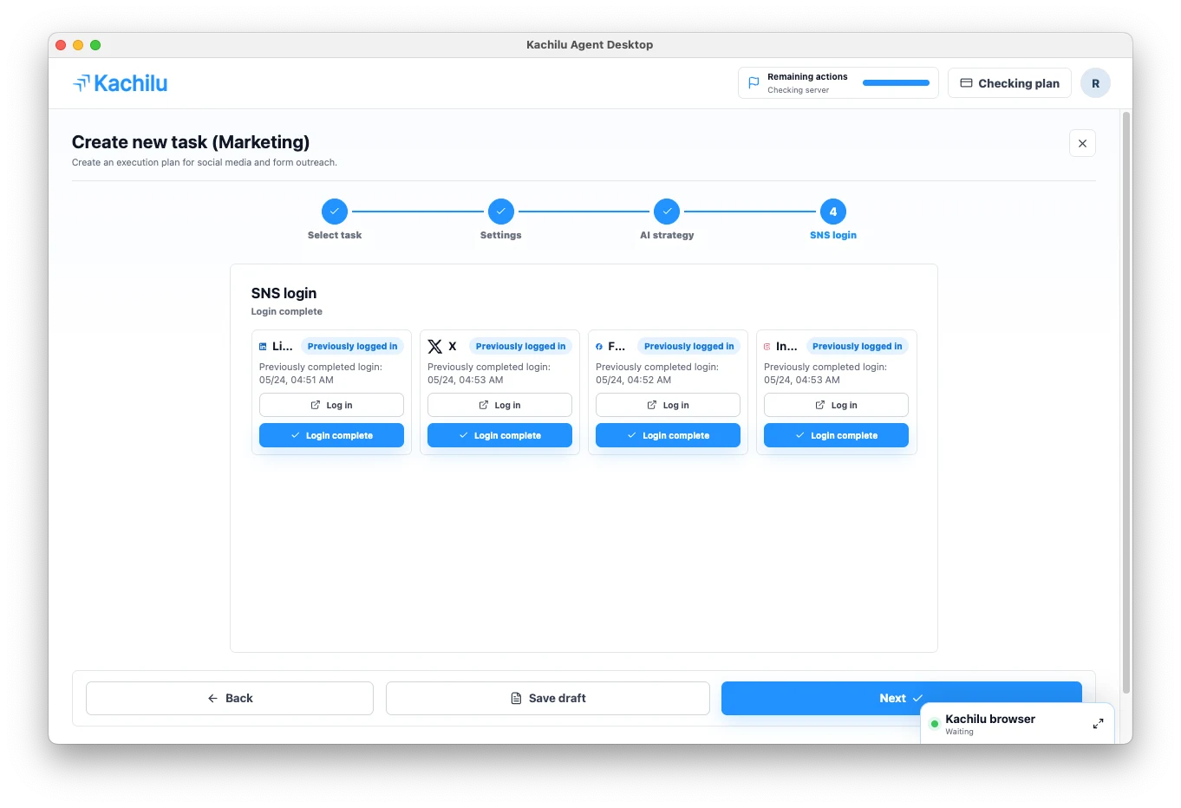
Task: Go Back to the previous step
Action: pos(230,698)
